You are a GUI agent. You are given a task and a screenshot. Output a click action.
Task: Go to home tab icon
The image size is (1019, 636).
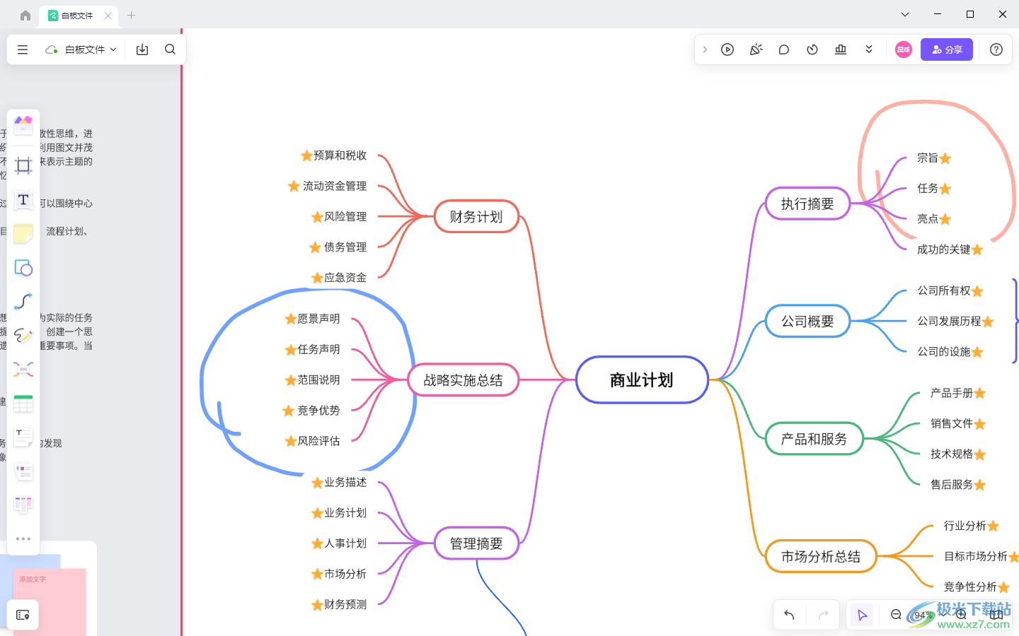point(25,16)
